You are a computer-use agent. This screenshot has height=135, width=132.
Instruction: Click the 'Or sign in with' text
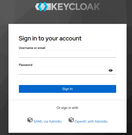tap(67, 108)
